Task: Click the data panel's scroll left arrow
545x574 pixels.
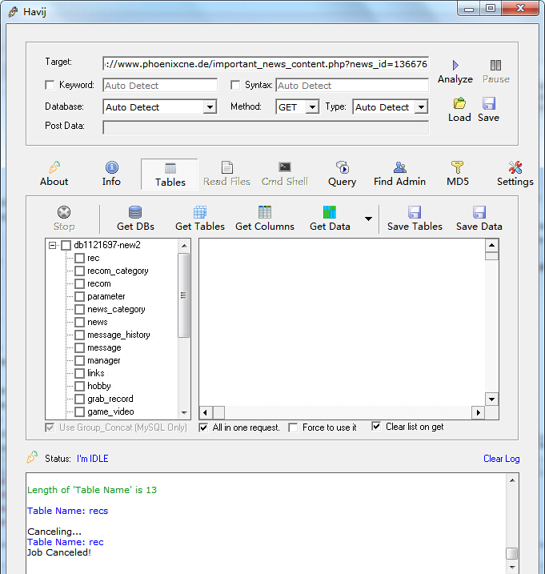Action: pyautogui.click(x=205, y=412)
